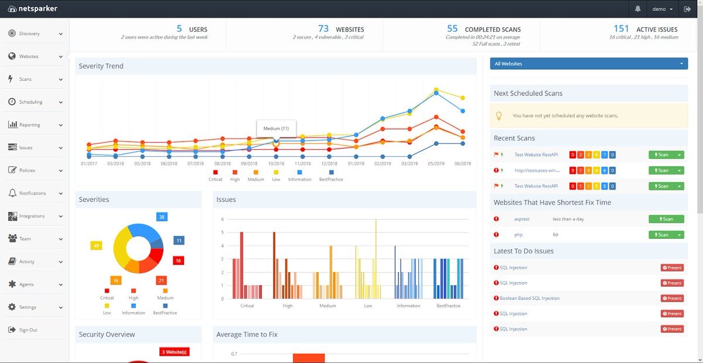Toggle Medium series in Severity Trend legend
Screen dimensions: 703x363
point(255,176)
